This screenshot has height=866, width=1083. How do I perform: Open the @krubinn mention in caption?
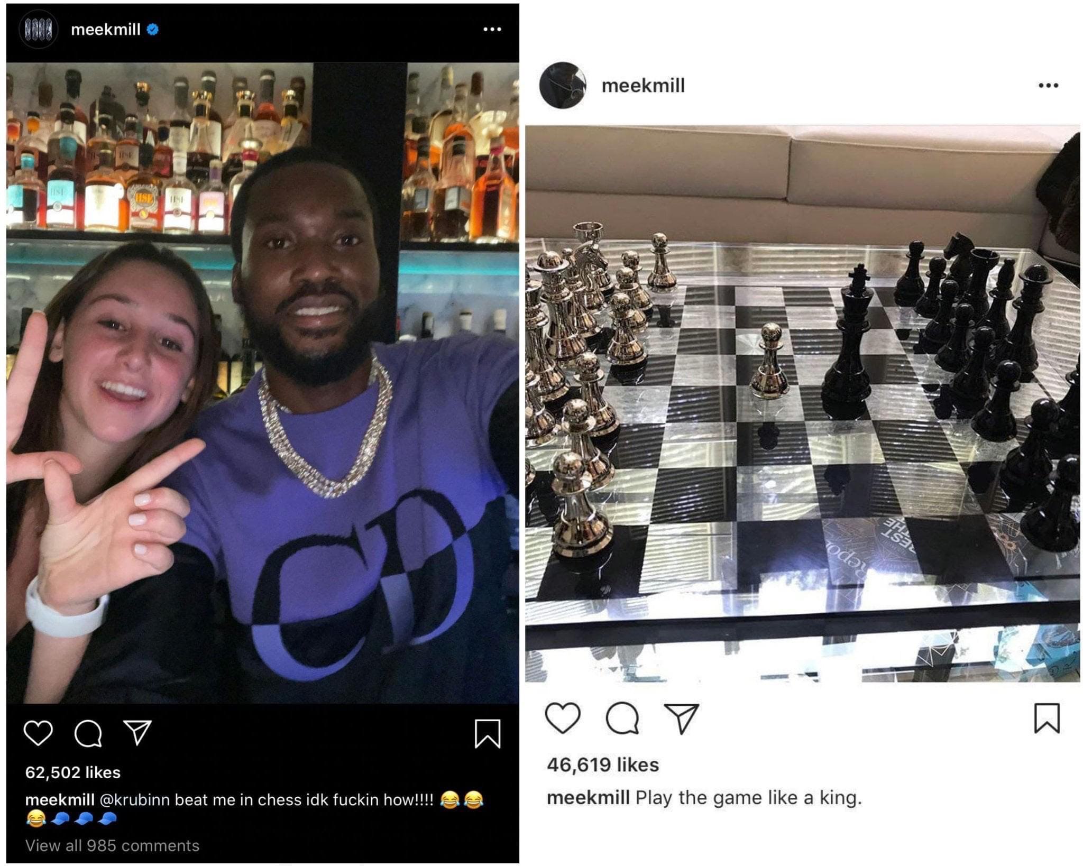pyautogui.click(x=135, y=800)
